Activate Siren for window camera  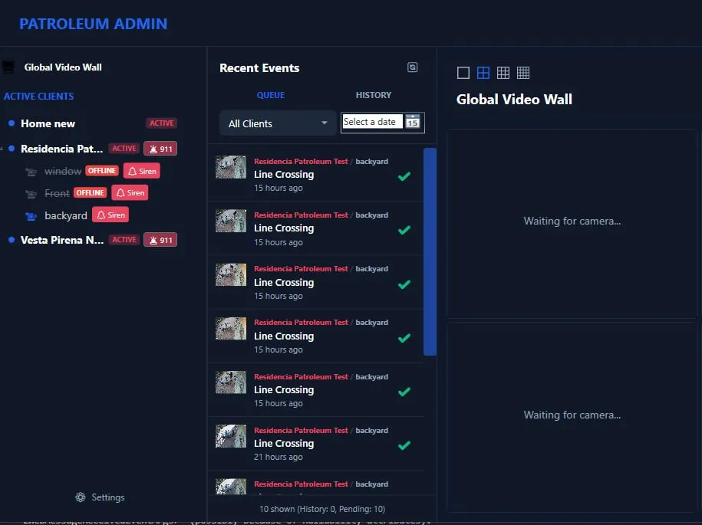[142, 171]
